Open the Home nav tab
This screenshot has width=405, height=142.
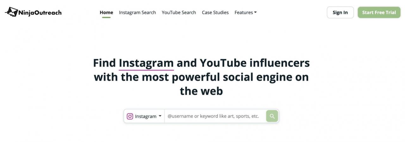click(106, 12)
